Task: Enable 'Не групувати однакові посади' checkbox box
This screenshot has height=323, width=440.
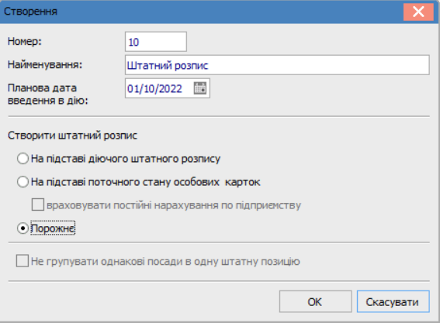Action: coord(23,261)
